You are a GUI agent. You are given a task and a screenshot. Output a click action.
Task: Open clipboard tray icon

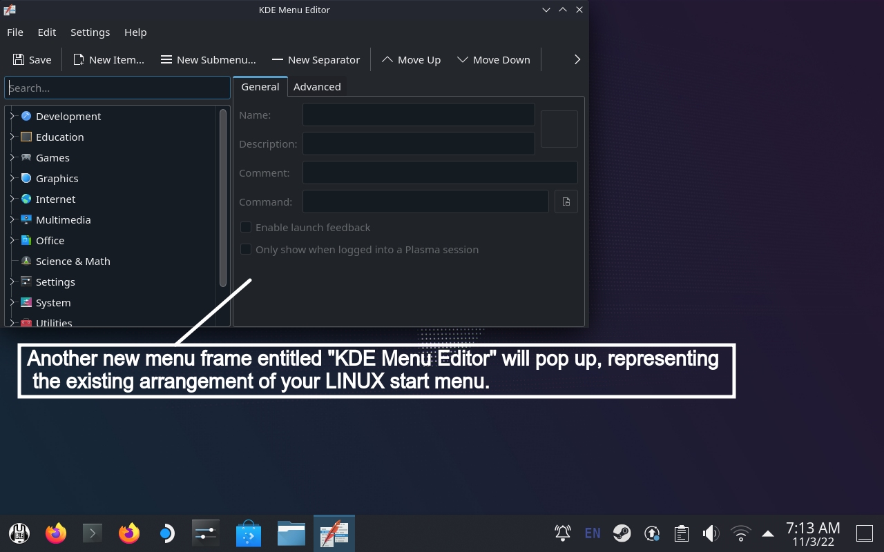[x=682, y=533]
